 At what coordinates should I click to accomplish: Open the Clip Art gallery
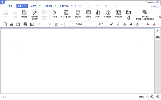pyautogui.click(x=128, y=14)
